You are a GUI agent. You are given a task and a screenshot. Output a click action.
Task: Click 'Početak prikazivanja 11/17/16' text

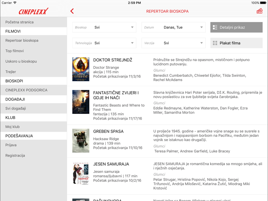[x=118, y=118]
